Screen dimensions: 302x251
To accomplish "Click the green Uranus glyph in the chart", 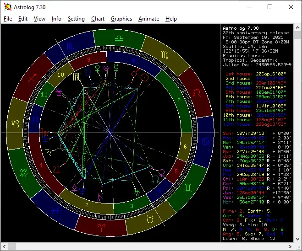I will tap(137, 192).
